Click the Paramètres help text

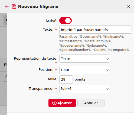click(x=94, y=43)
